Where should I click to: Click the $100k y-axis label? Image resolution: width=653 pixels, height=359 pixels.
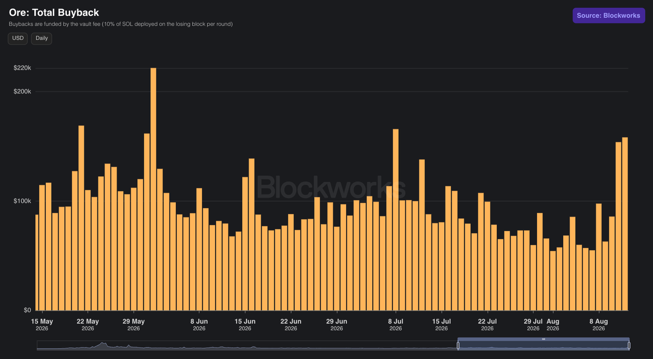(22, 201)
